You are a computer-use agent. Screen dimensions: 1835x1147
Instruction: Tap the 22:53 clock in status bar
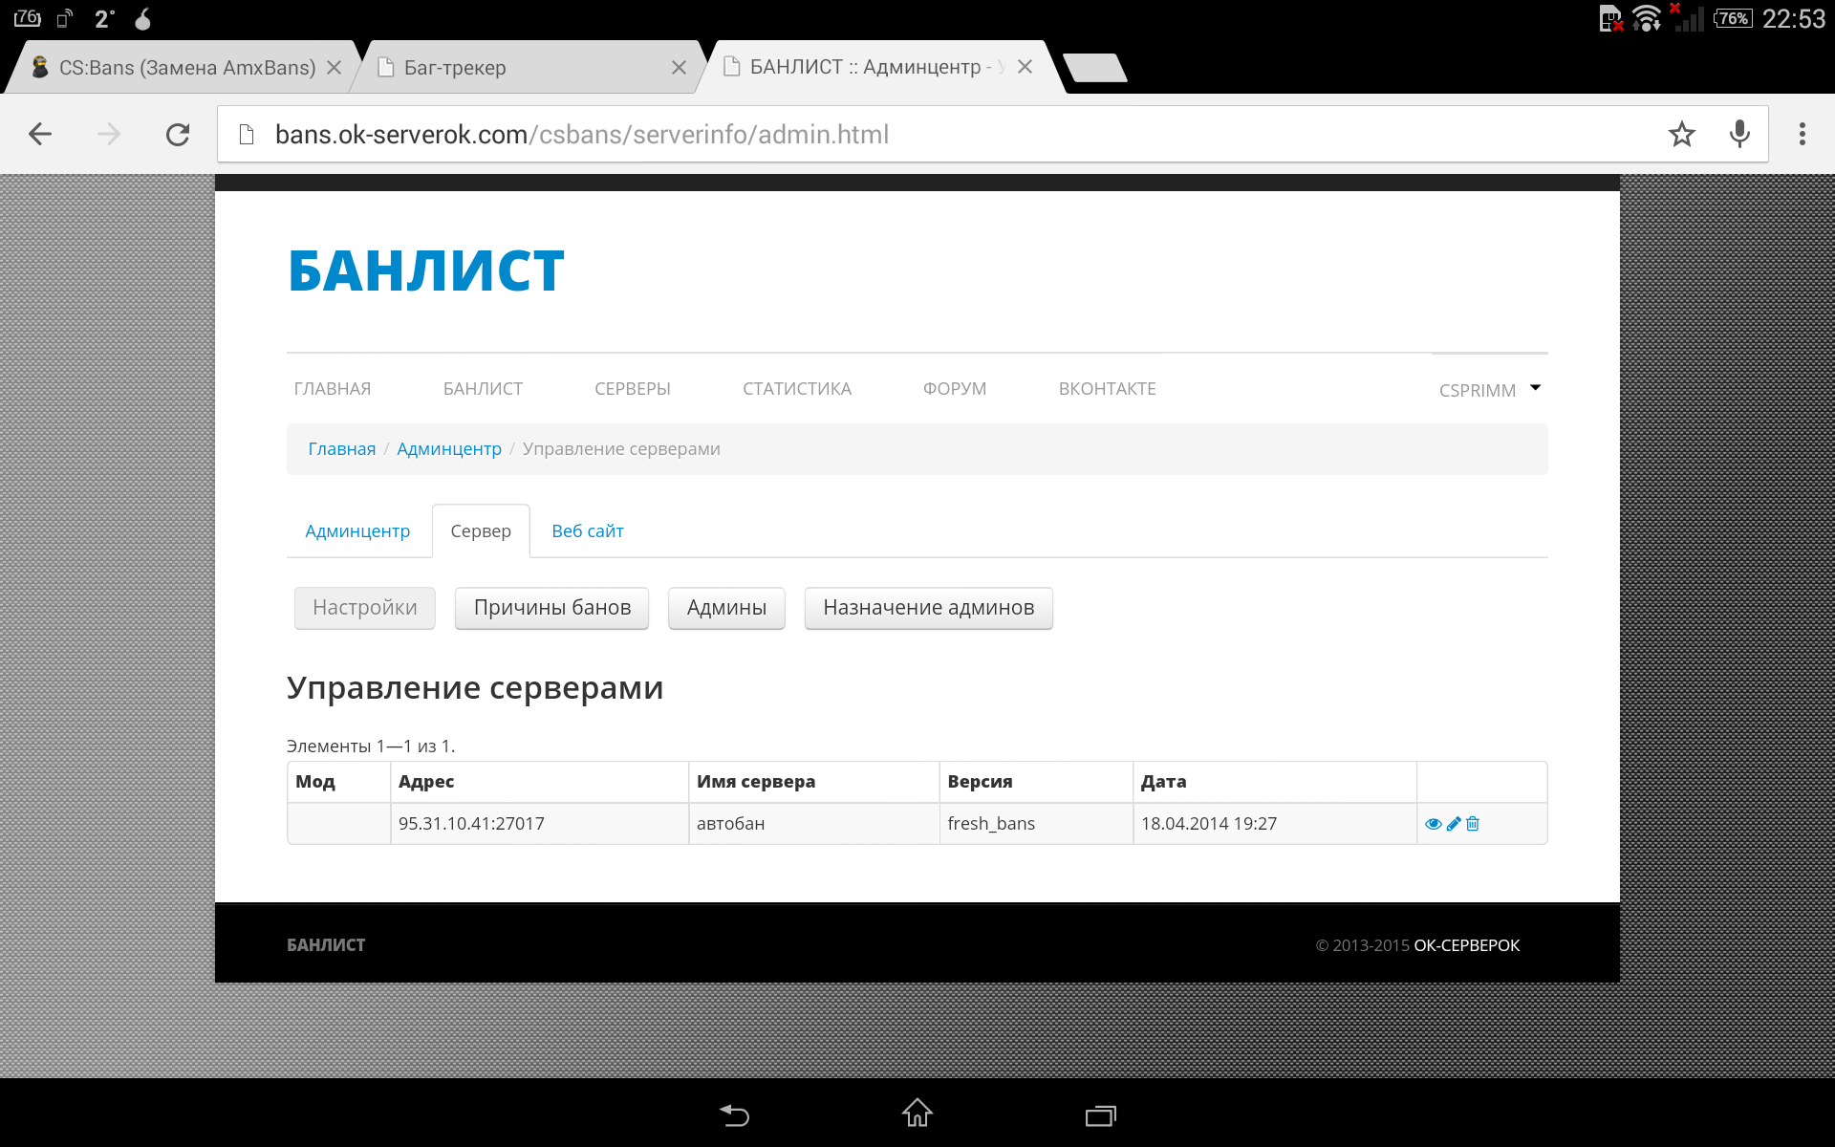1794,19
